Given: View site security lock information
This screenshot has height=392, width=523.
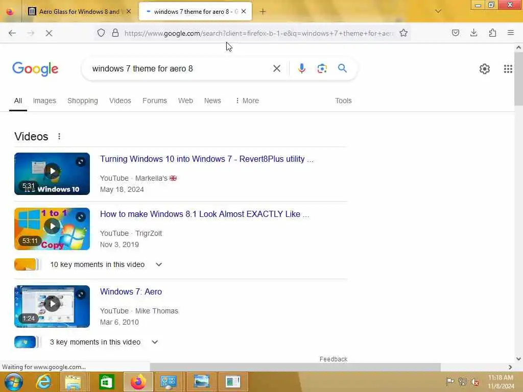Looking at the screenshot, I should coord(115,33).
